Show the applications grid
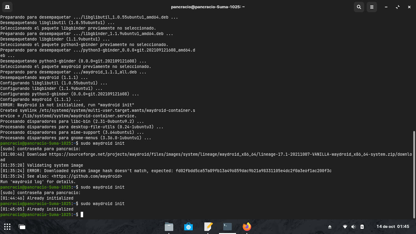 (7, 227)
